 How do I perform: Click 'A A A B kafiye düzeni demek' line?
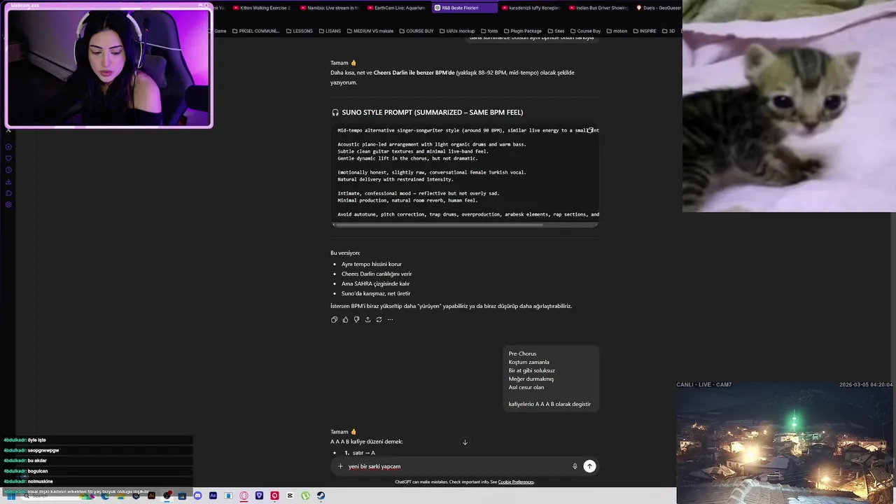366,442
